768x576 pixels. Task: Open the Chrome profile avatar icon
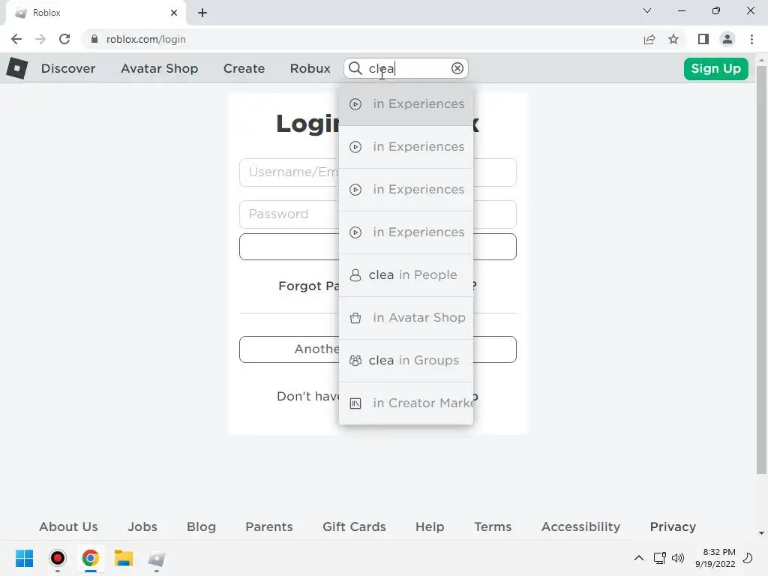click(727, 39)
